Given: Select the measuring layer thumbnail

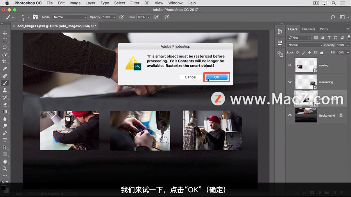Looking at the screenshot, I should click(306, 82).
